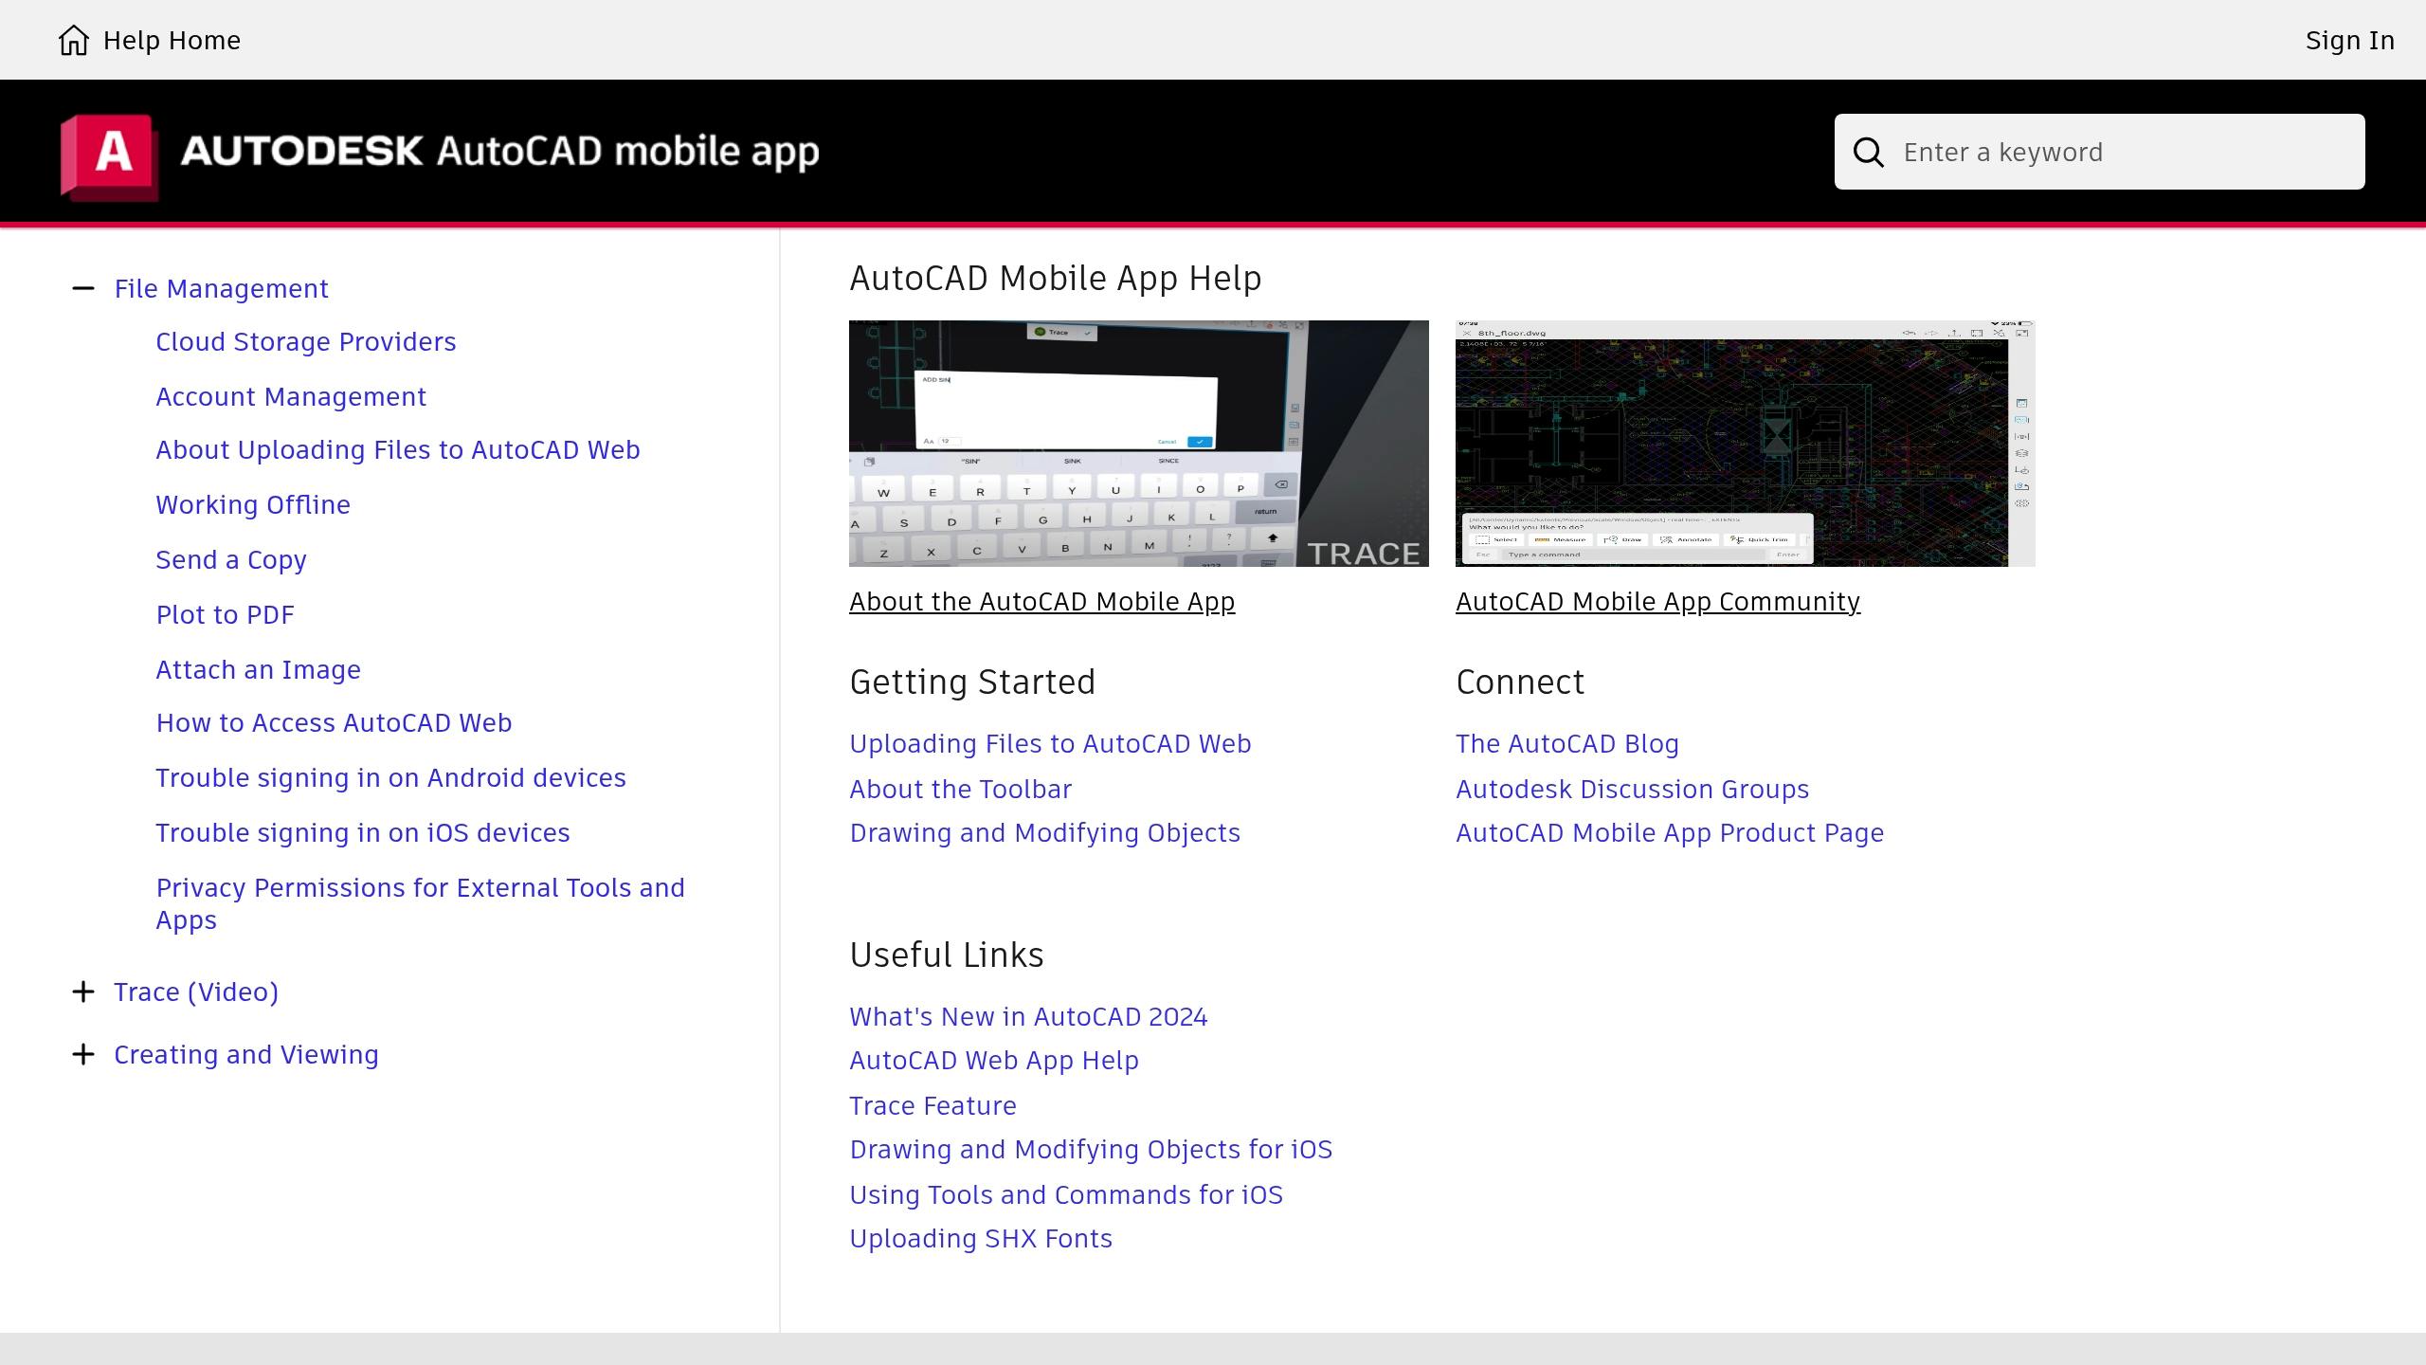The width and height of the screenshot is (2426, 1365).
Task: Open Creating and Viewing topic link
Action: pos(246,1054)
